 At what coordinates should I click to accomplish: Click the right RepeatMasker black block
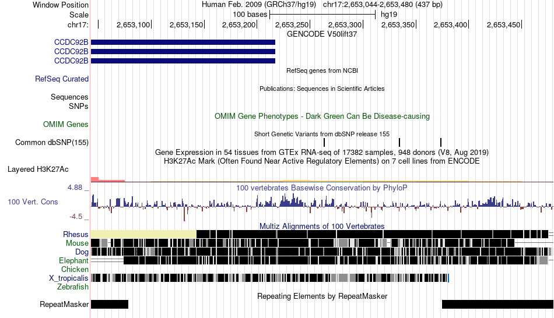click(x=498, y=304)
